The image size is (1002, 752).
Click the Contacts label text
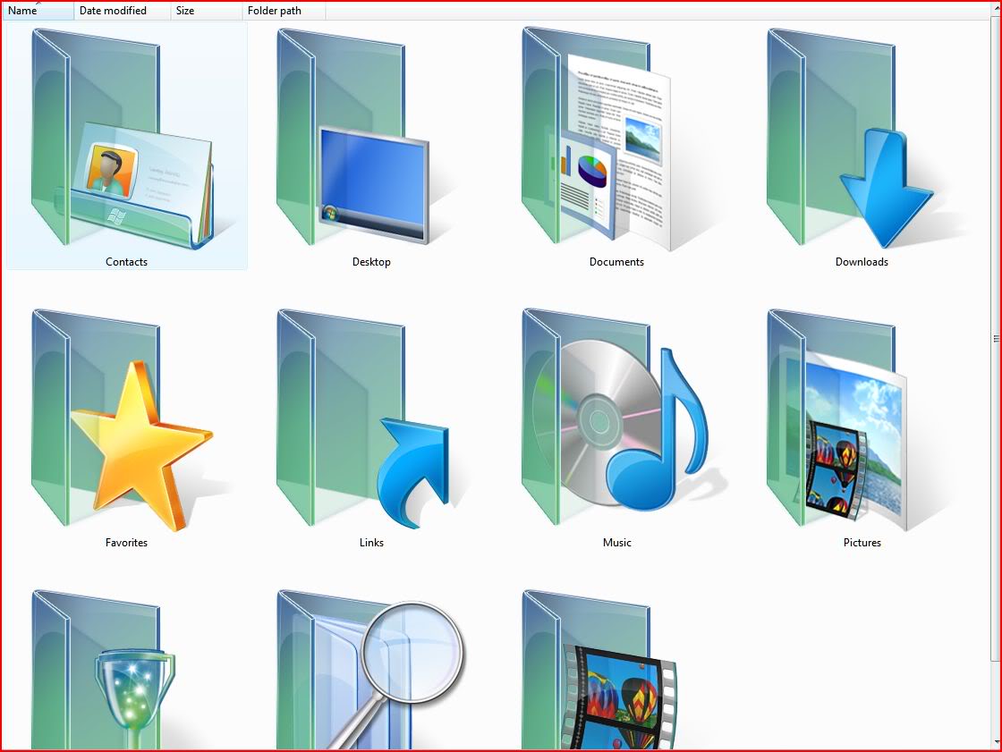tap(126, 262)
